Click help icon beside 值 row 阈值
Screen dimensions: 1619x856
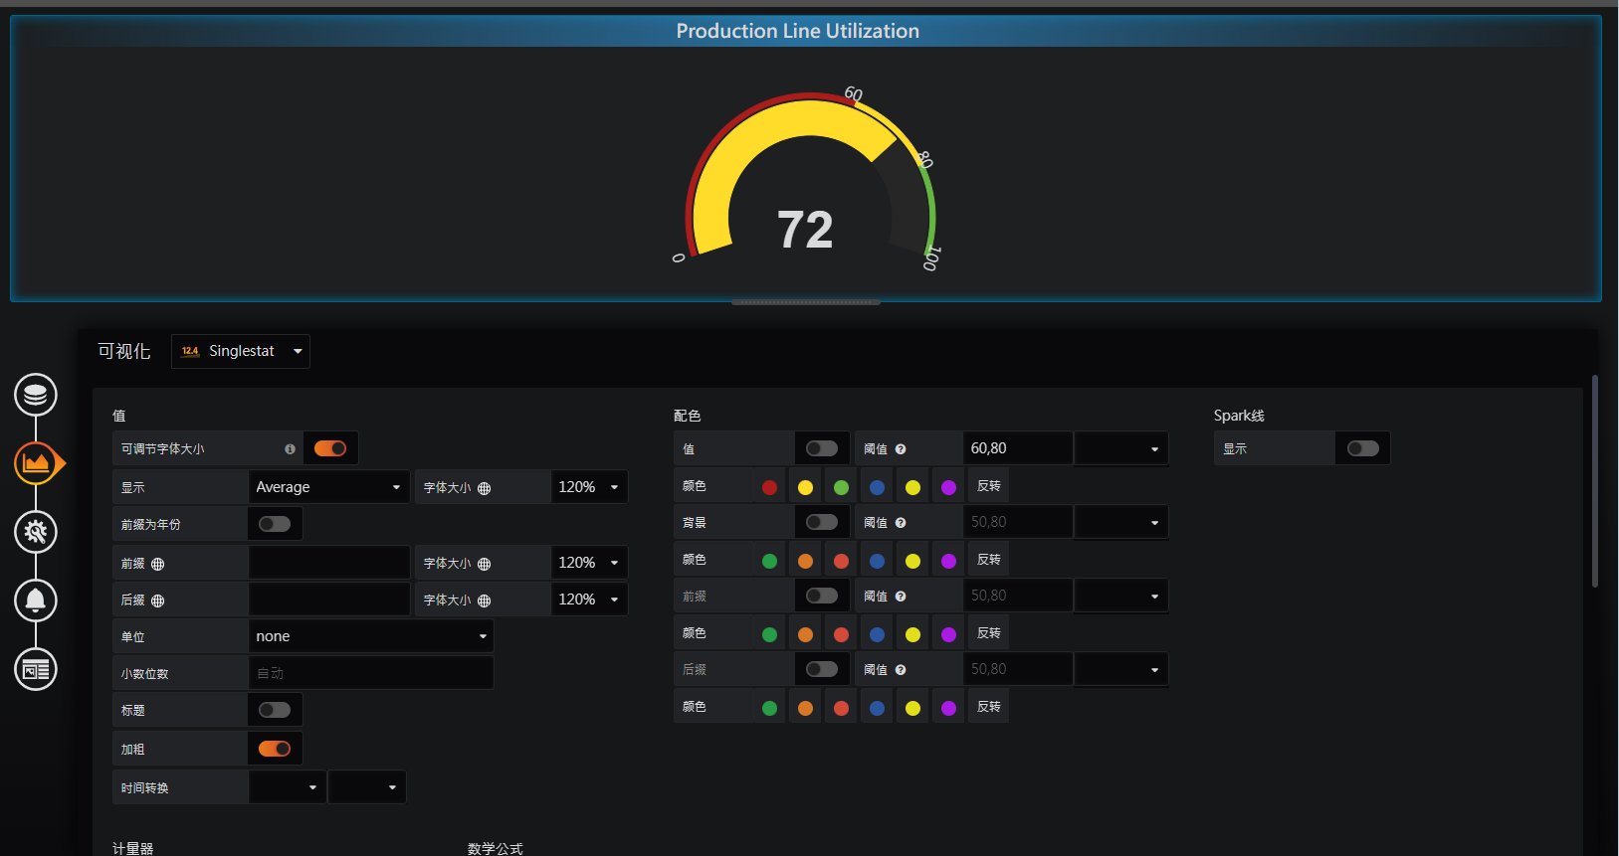coord(901,449)
